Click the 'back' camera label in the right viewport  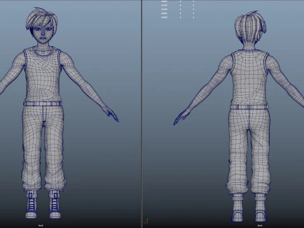tap(260, 225)
